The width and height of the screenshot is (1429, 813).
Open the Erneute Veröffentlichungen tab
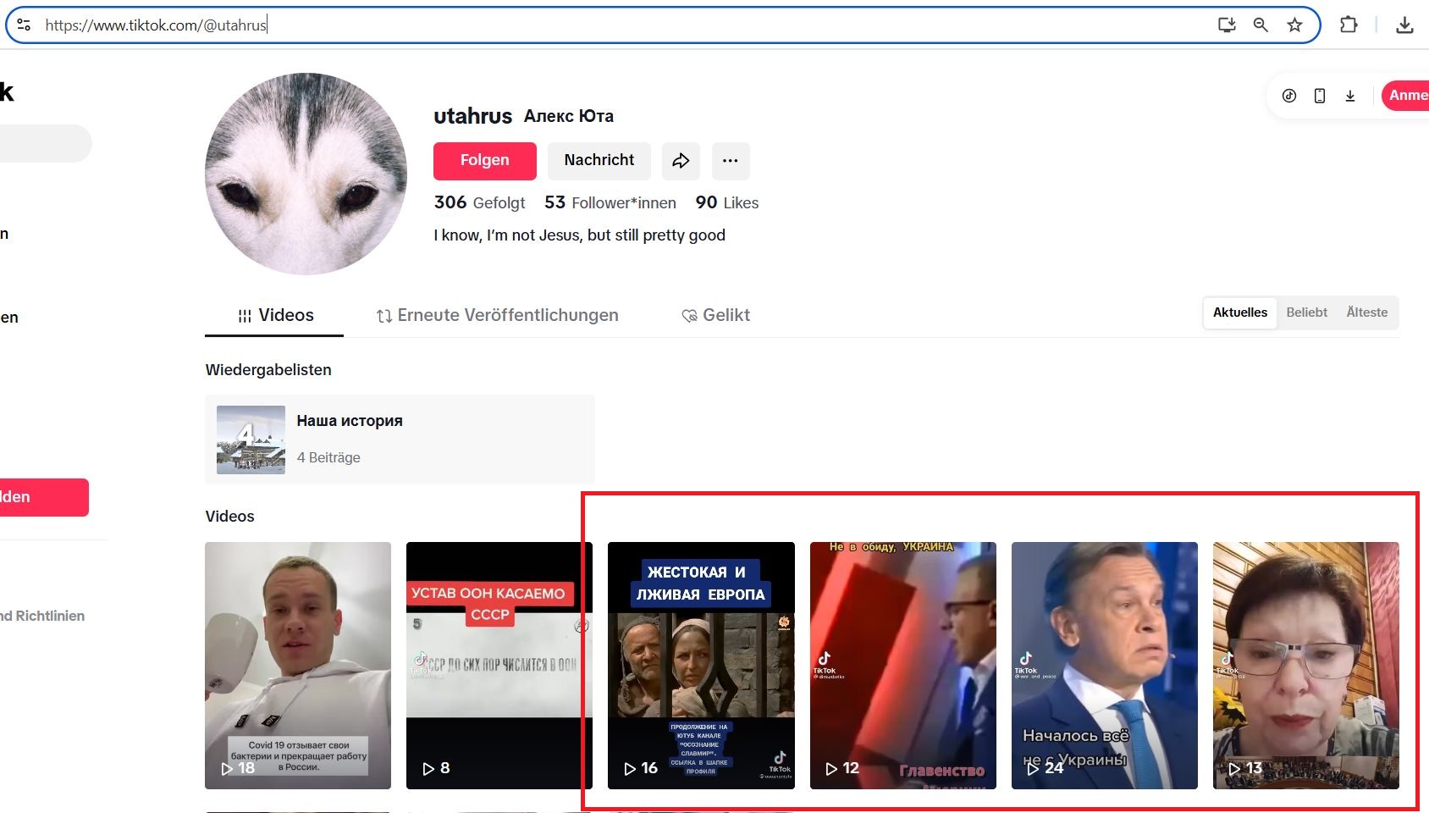498,316
